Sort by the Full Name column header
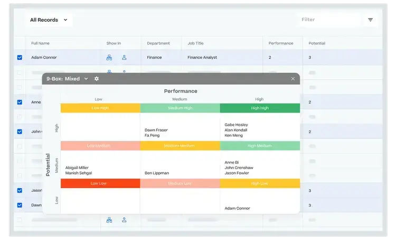The width and height of the screenshot is (396, 240). [x=40, y=43]
